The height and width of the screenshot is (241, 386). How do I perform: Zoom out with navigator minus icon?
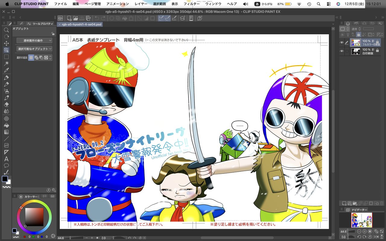point(359,231)
